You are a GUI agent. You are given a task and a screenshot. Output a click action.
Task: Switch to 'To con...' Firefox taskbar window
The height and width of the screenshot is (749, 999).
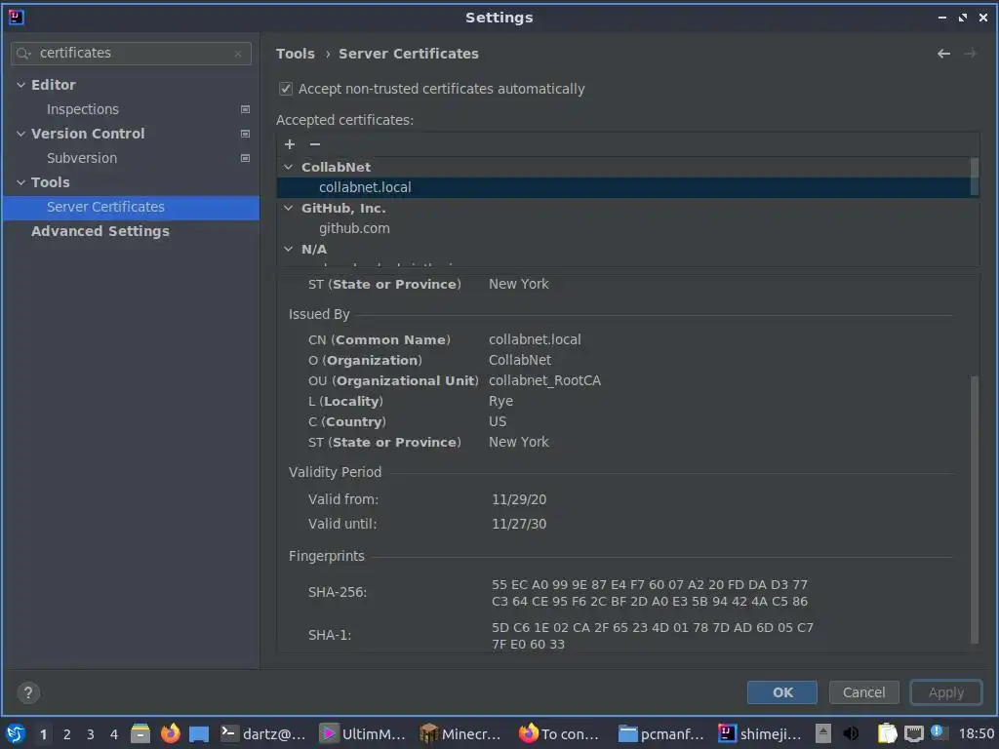[559, 733]
